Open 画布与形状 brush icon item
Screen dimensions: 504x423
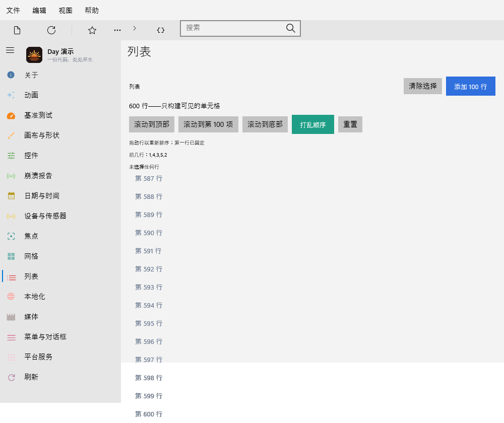(x=60, y=135)
